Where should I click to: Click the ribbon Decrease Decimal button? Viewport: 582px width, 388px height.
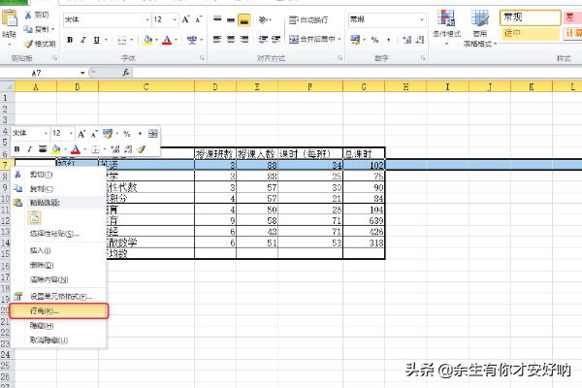click(x=420, y=40)
